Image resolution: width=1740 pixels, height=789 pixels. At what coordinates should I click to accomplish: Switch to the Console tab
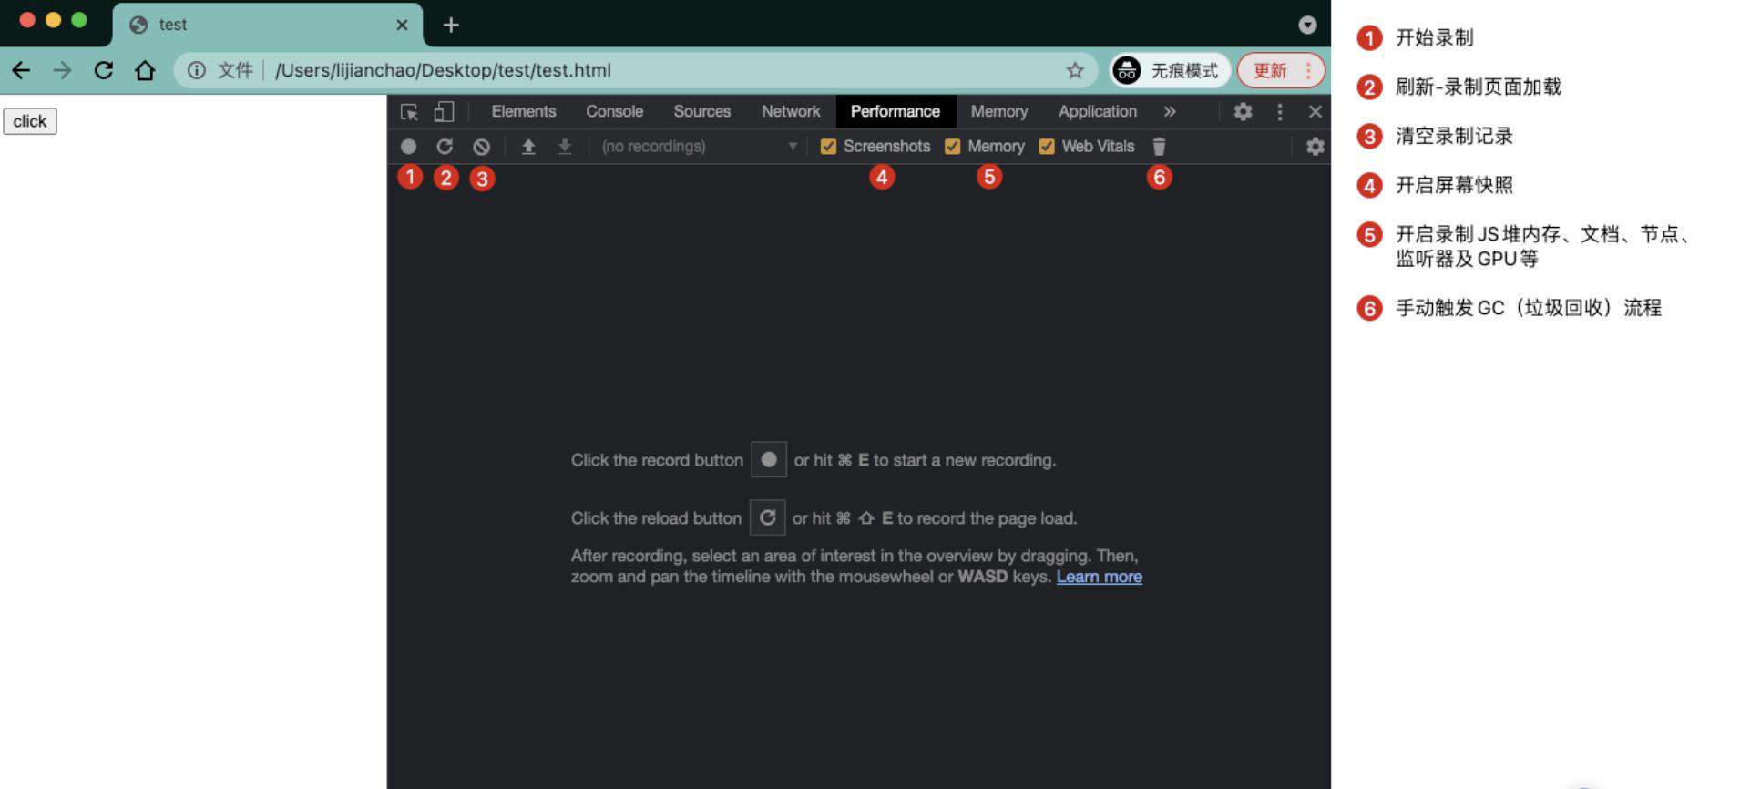[x=614, y=111]
